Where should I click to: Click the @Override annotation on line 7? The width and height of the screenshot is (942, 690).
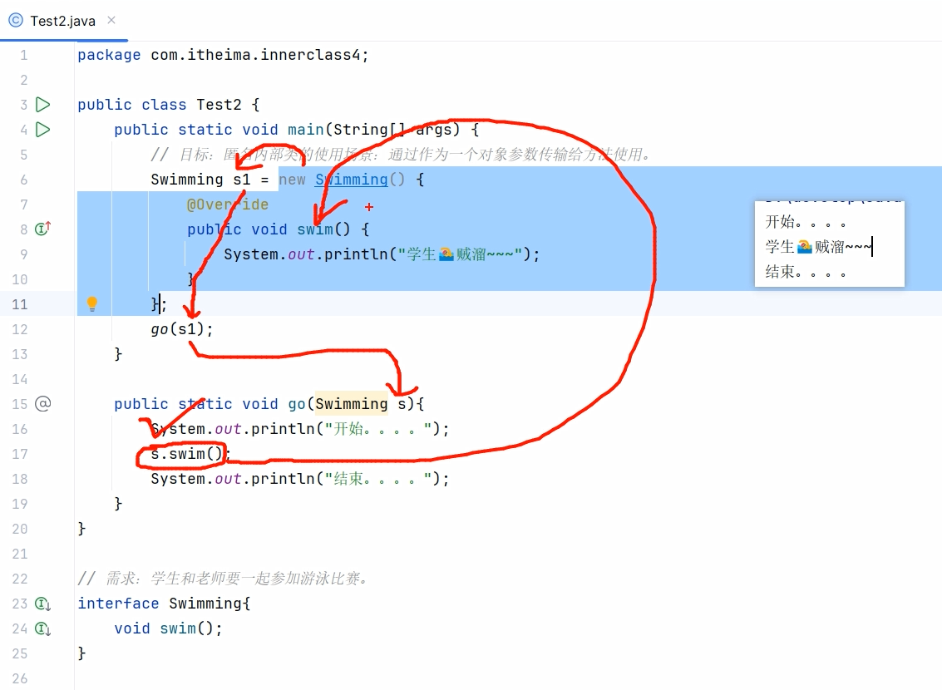click(x=228, y=205)
